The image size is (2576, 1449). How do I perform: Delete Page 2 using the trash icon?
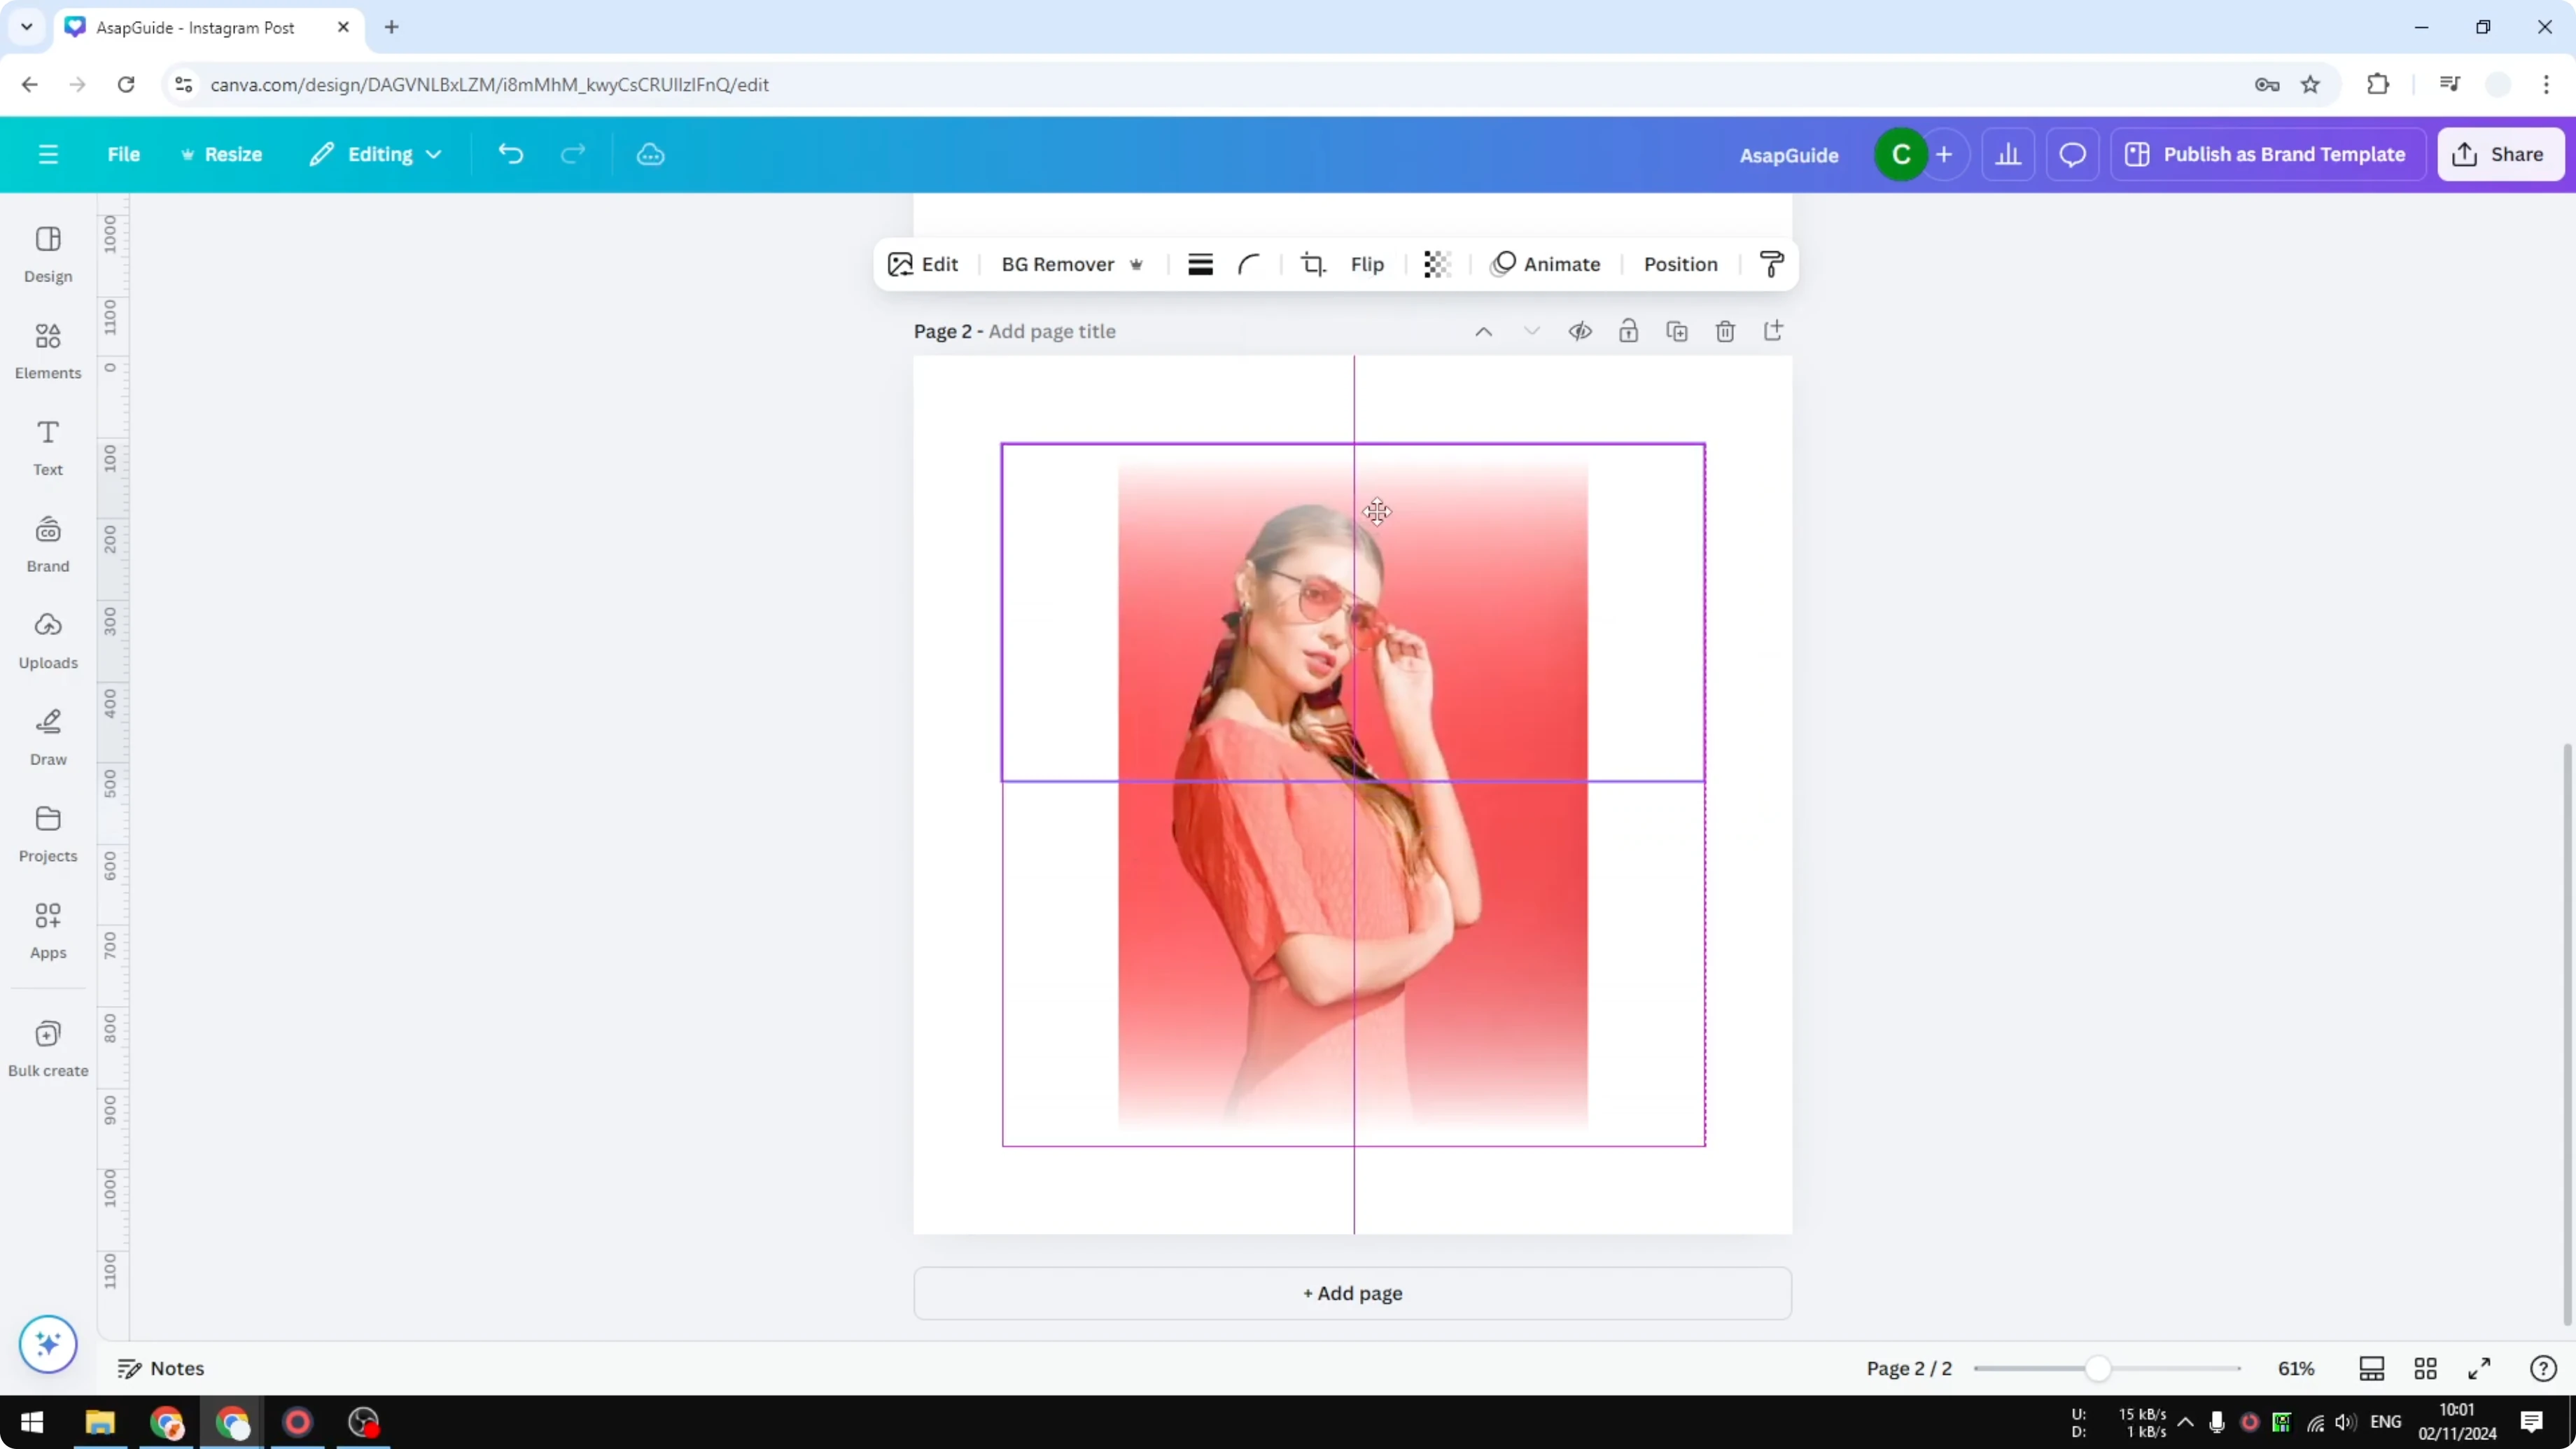click(x=1725, y=331)
